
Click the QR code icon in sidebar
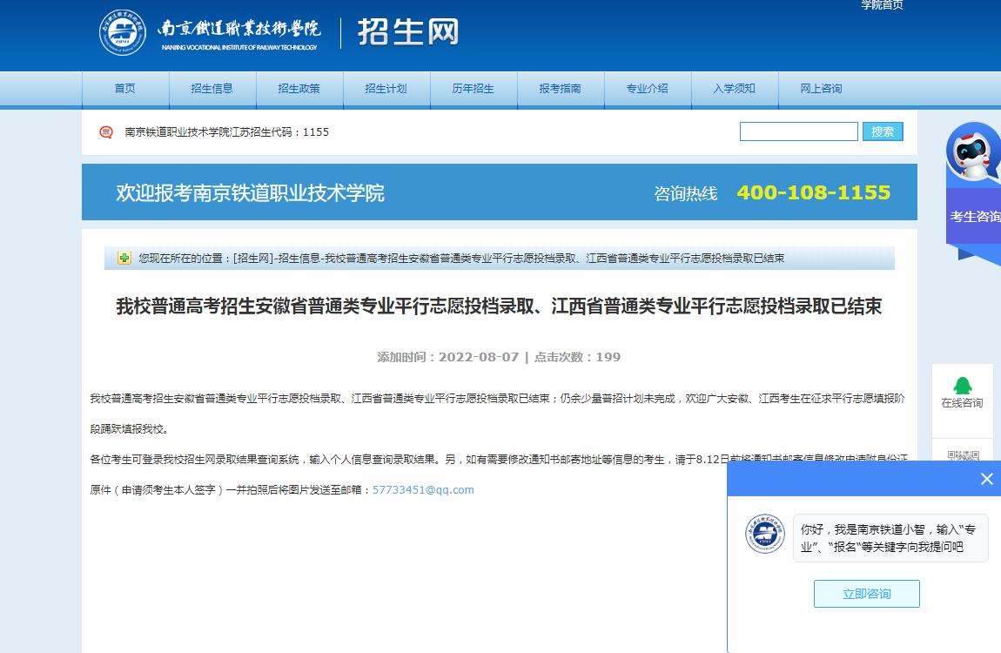[964, 455]
